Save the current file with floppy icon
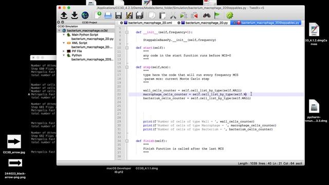The width and height of the screenshot is (329, 185). click(x=119, y=15)
